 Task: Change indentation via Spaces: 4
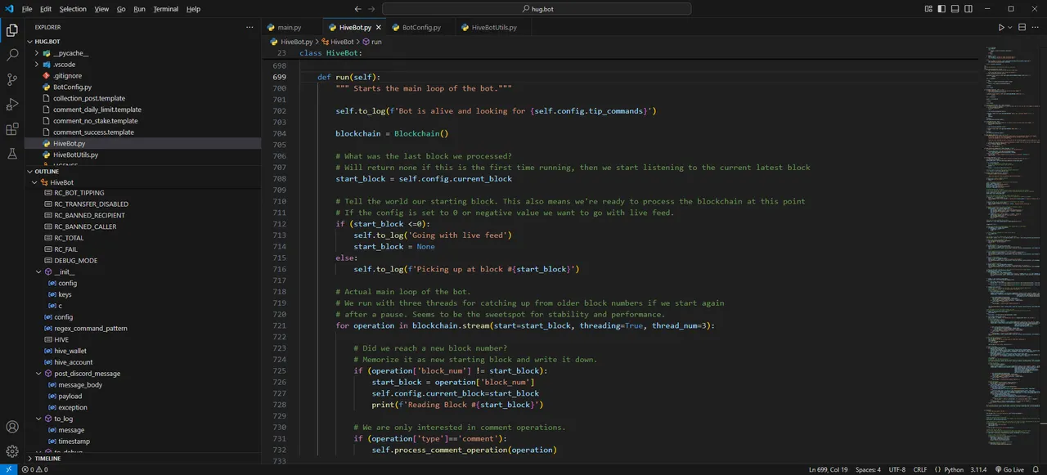click(x=868, y=469)
